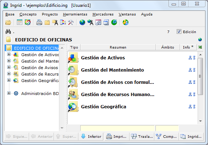
Task: Click the globe with two users icon
Action: tap(126, 22)
